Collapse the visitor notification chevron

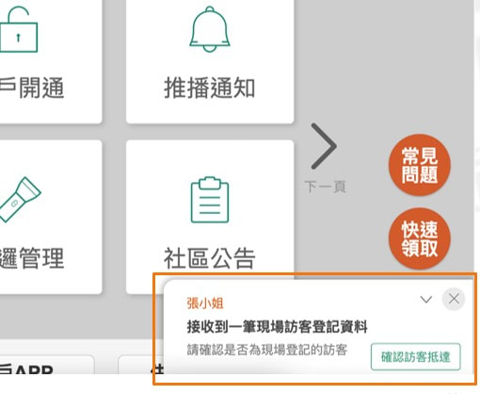click(x=426, y=299)
